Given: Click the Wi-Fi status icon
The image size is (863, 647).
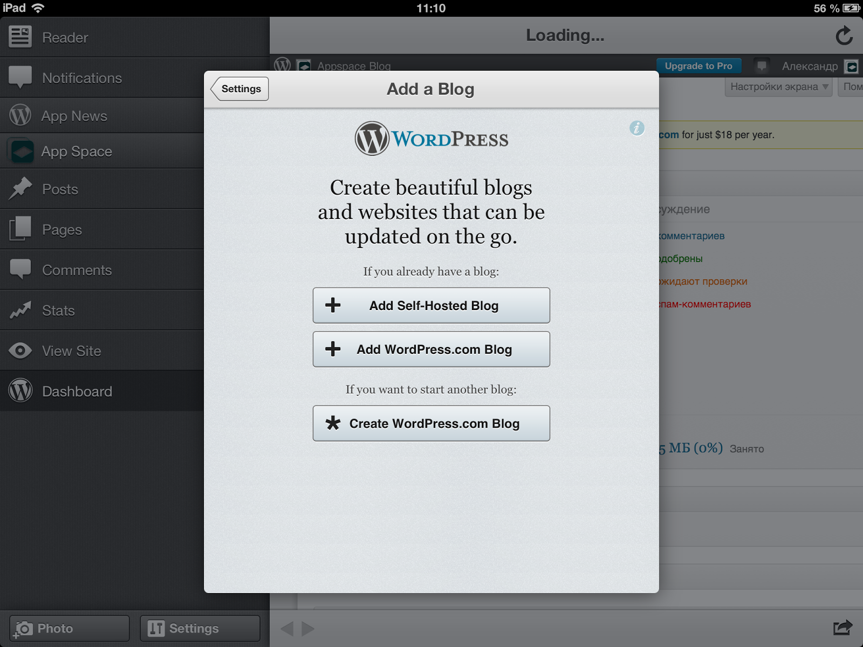Looking at the screenshot, I should (38, 8).
